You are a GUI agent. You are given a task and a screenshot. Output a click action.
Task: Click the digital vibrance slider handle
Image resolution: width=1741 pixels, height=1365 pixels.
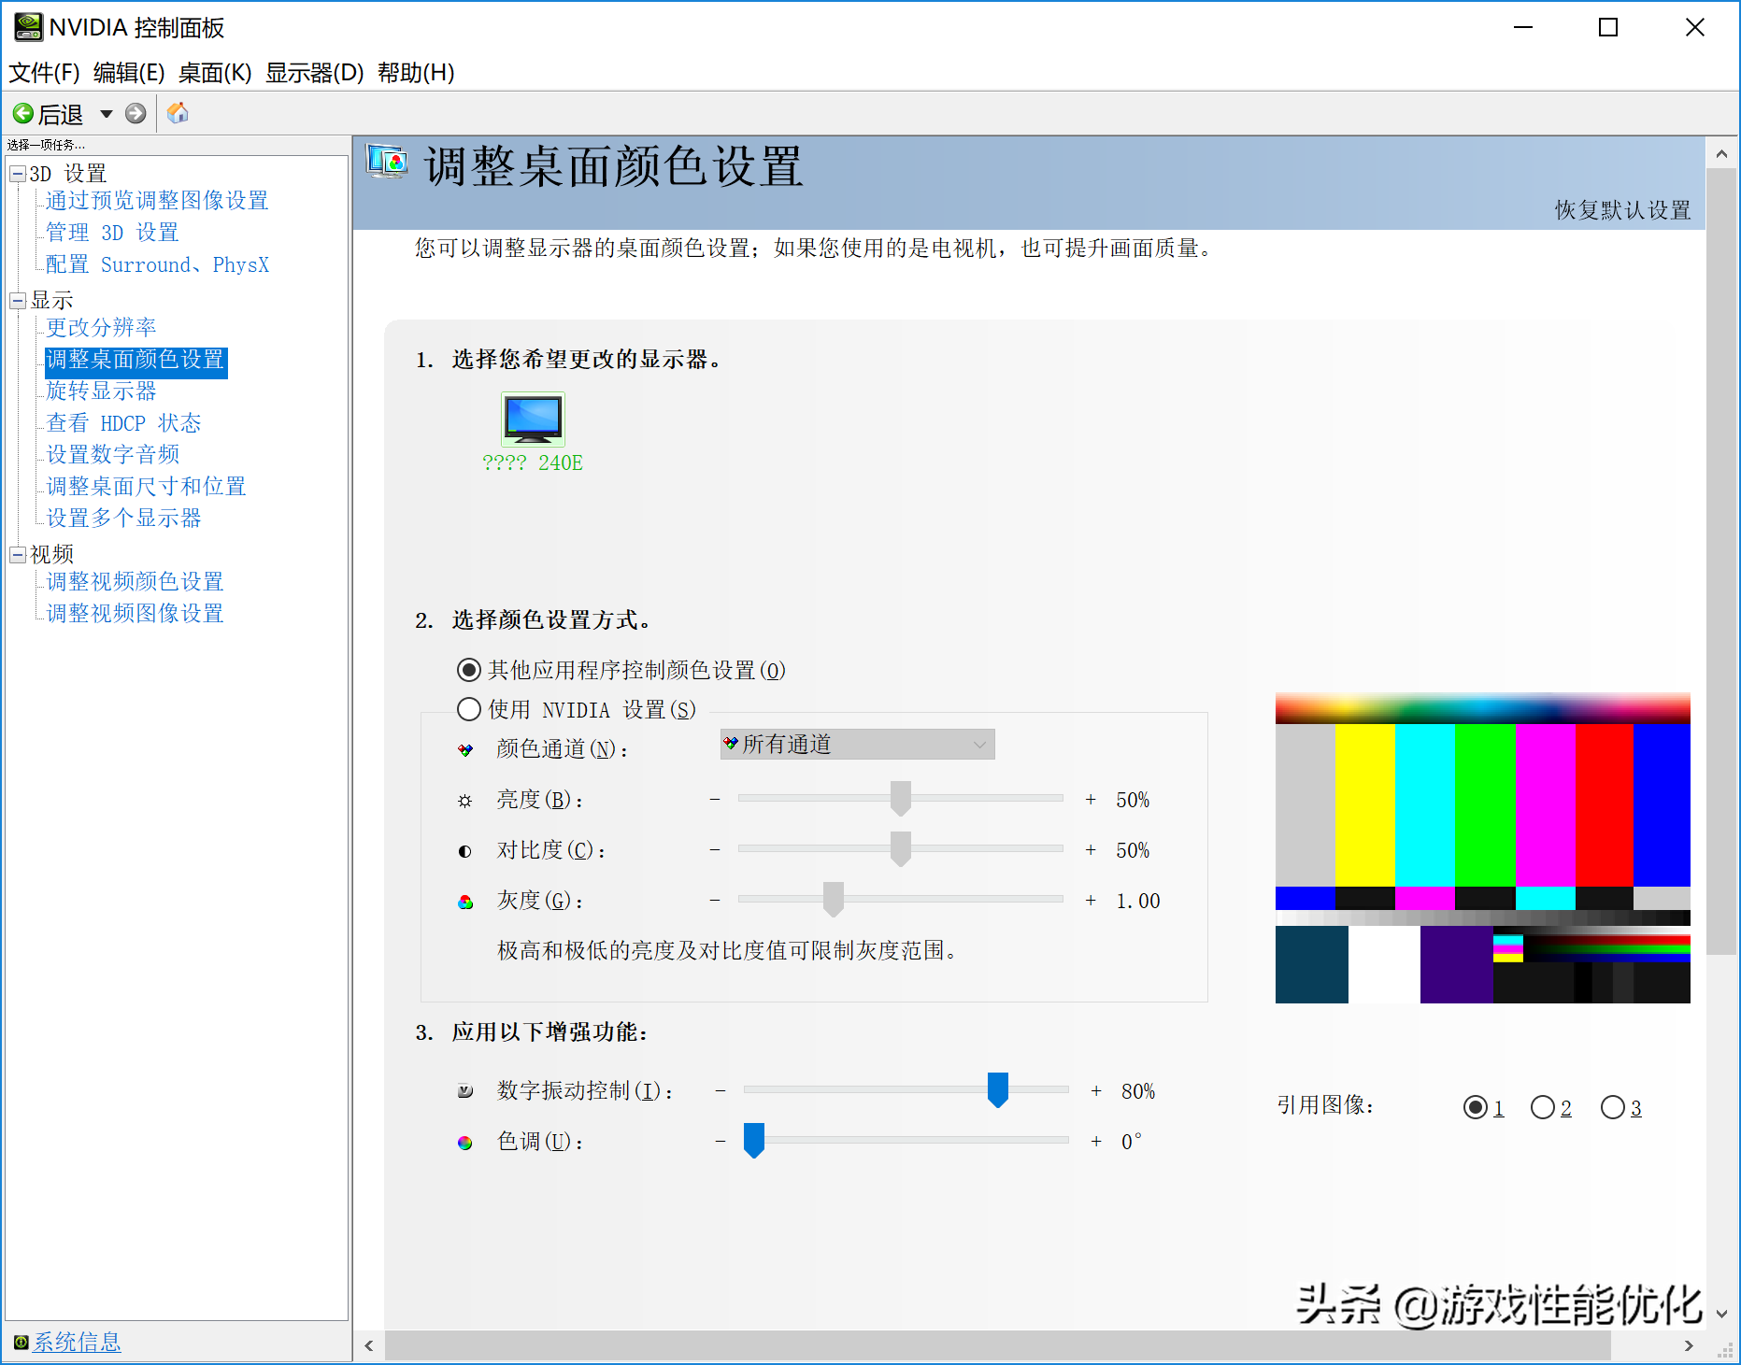coord(998,1089)
